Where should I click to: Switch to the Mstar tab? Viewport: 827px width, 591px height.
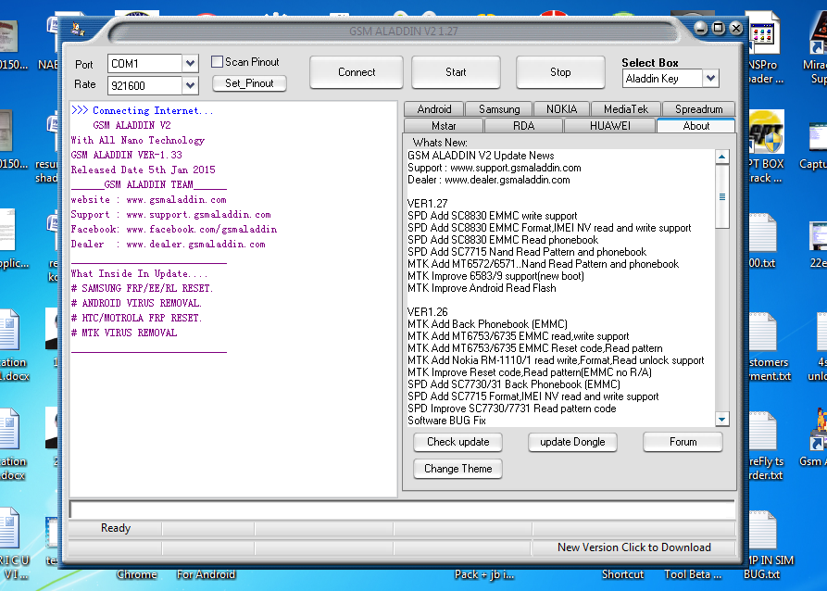click(x=444, y=126)
